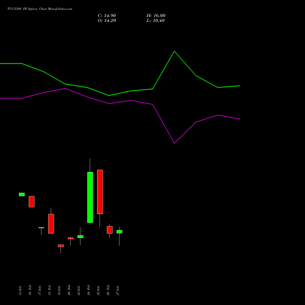Click the close value C: 14.90
The width and height of the screenshot is (305, 305).
click(x=107, y=16)
